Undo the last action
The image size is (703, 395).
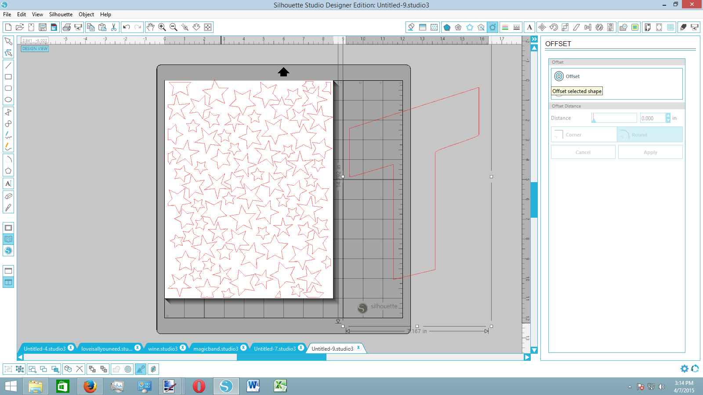pyautogui.click(x=127, y=27)
